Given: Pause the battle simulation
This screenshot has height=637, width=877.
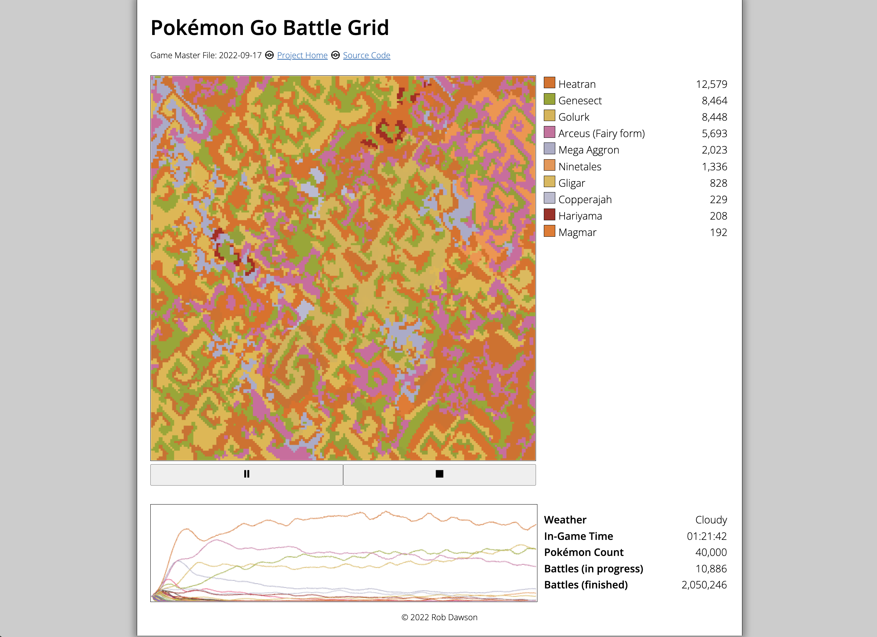Looking at the screenshot, I should (x=246, y=474).
